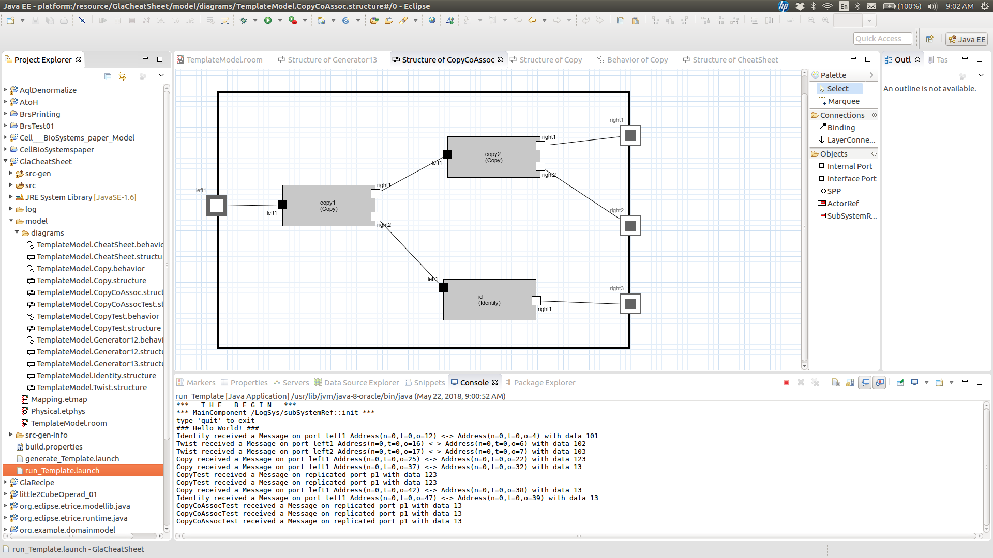Image resolution: width=993 pixels, height=558 pixels.
Task: Switch to the Structure of Copy tab
Action: click(550, 60)
